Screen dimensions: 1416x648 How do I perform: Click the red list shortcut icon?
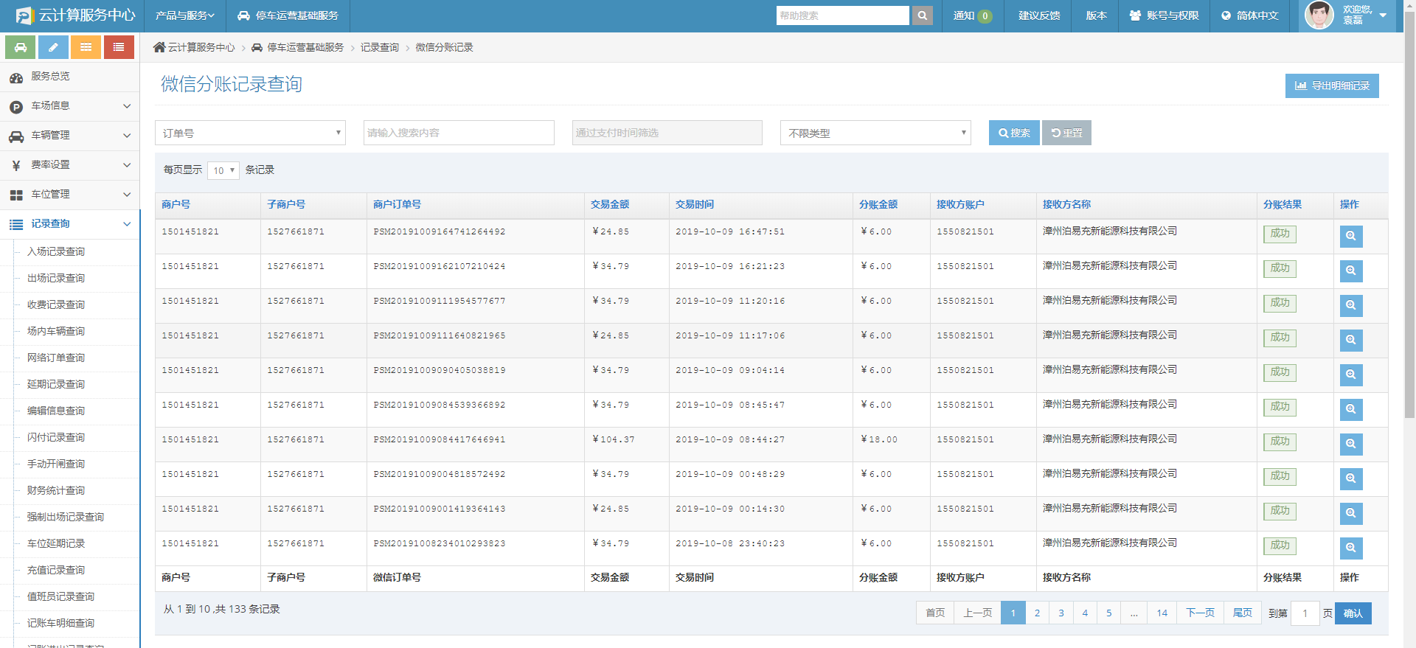[119, 47]
